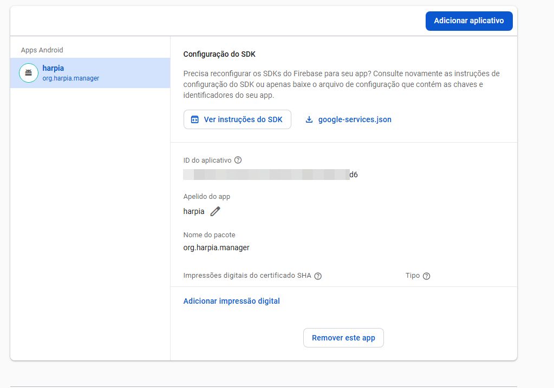
Task: Click the help icon next to ID do aplicativo
Action: (238, 160)
